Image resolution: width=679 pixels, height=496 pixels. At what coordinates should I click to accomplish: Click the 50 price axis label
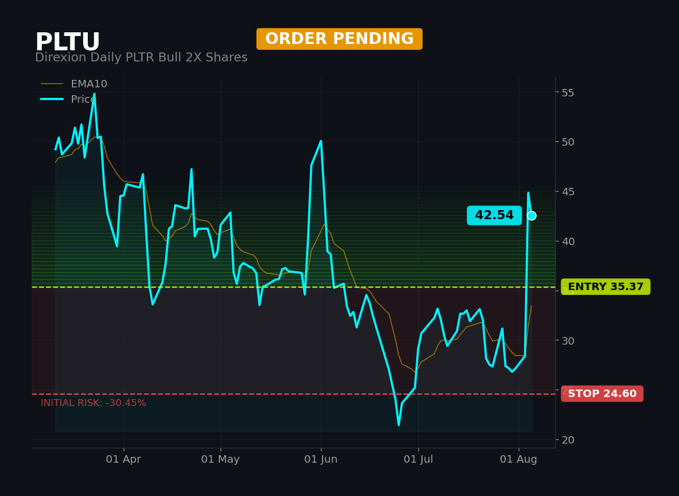click(x=568, y=142)
